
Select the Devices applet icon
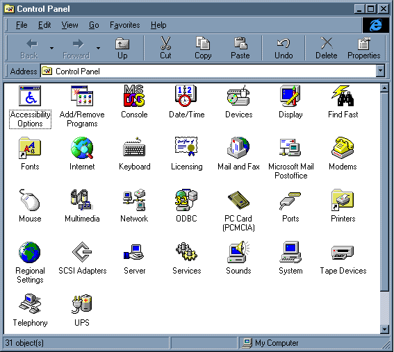click(238, 96)
